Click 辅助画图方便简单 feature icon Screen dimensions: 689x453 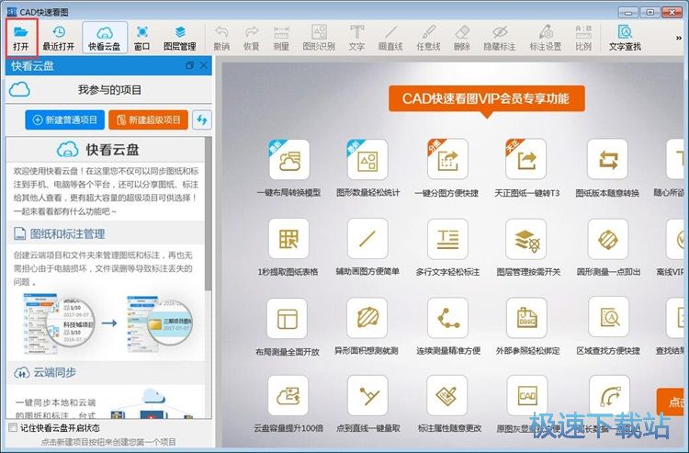click(x=367, y=239)
